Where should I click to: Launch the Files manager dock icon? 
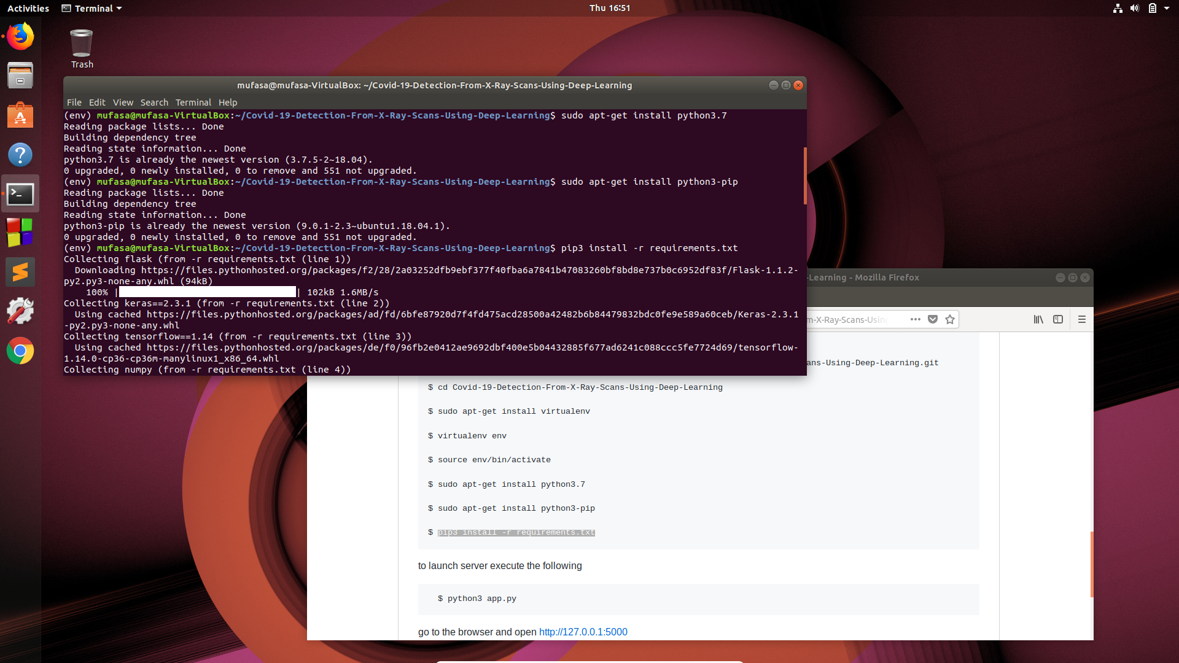20,76
